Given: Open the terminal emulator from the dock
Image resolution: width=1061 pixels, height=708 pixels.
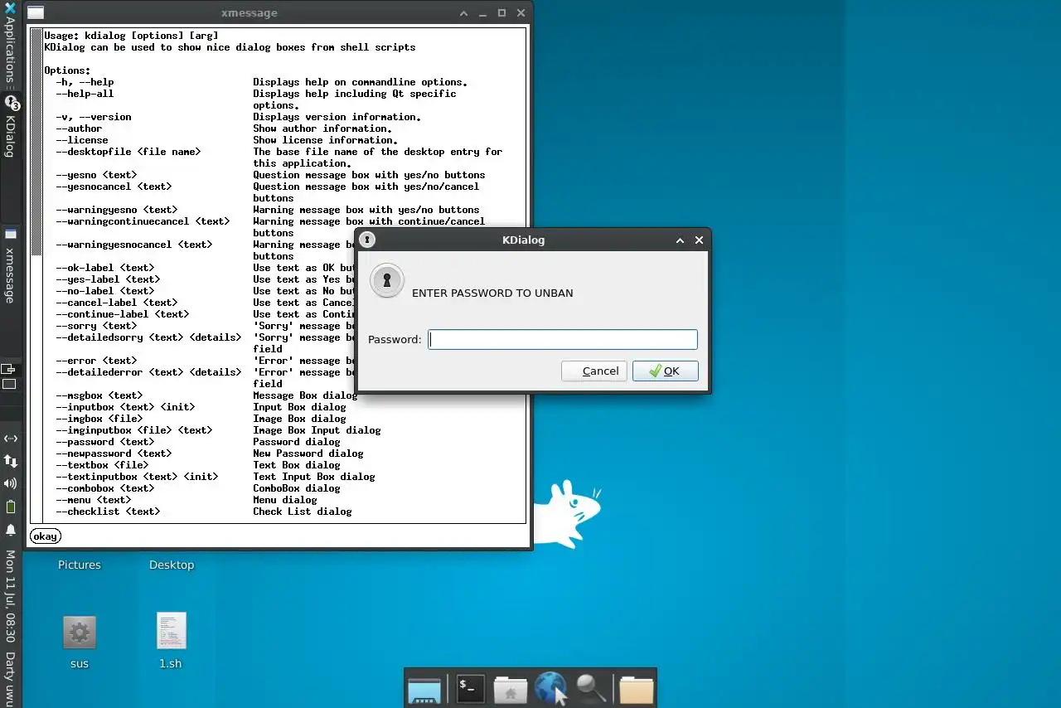Looking at the screenshot, I should pos(470,689).
